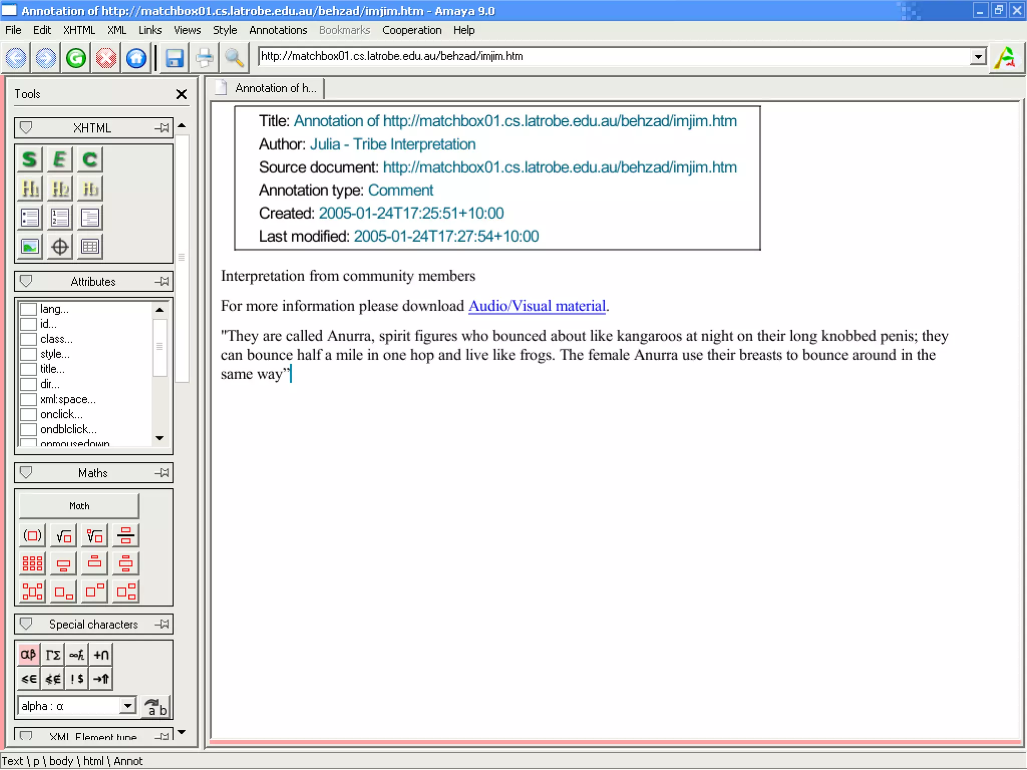Check the lang... attribute box

click(x=29, y=309)
